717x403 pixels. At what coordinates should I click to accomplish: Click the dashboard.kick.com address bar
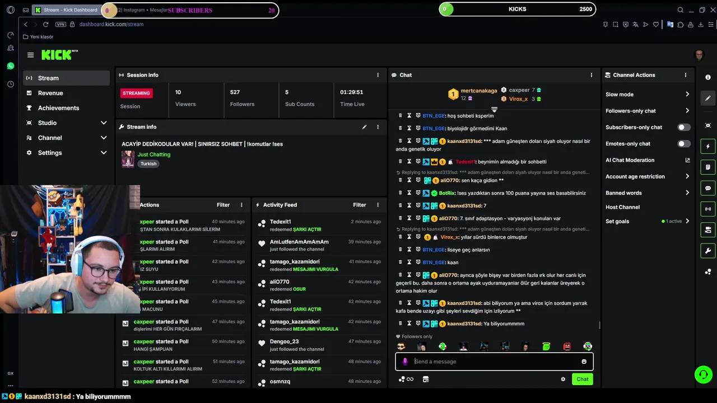[111, 24]
